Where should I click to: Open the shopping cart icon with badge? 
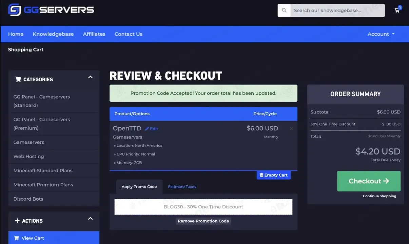tap(397, 10)
